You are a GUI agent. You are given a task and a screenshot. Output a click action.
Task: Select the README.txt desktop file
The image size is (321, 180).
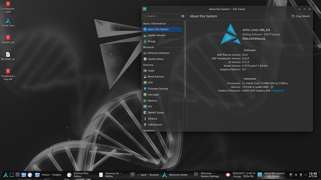pyautogui.click(x=8, y=56)
